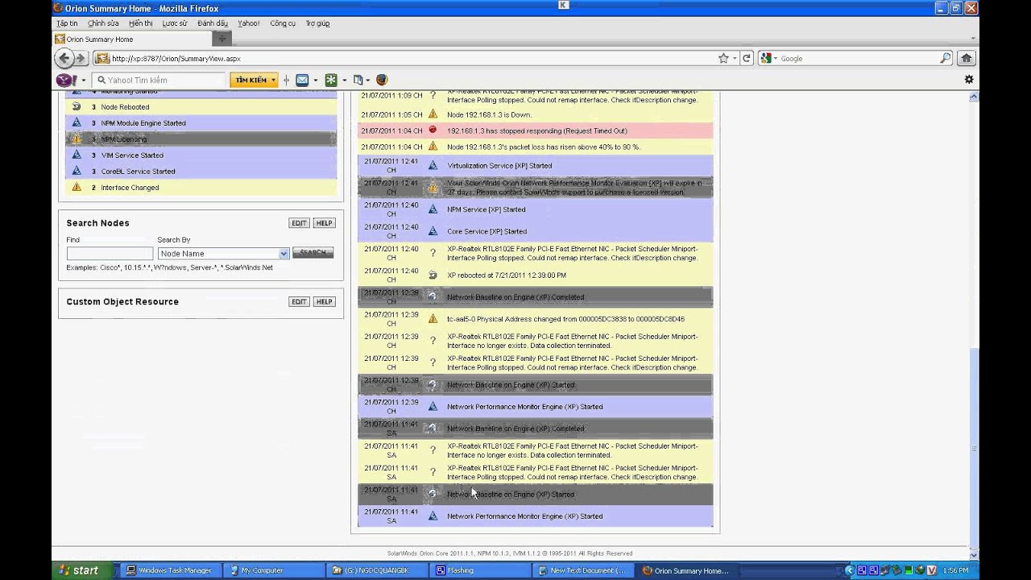
Task: Click EDIT in the Custom Object Resource panel
Action: click(300, 301)
